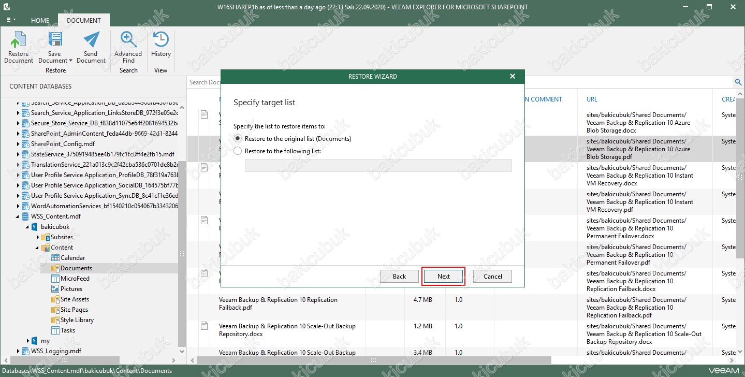Collapse the WSS_Content.mdf tree node
Viewport: 745px width, 377px height.
[x=18, y=216]
